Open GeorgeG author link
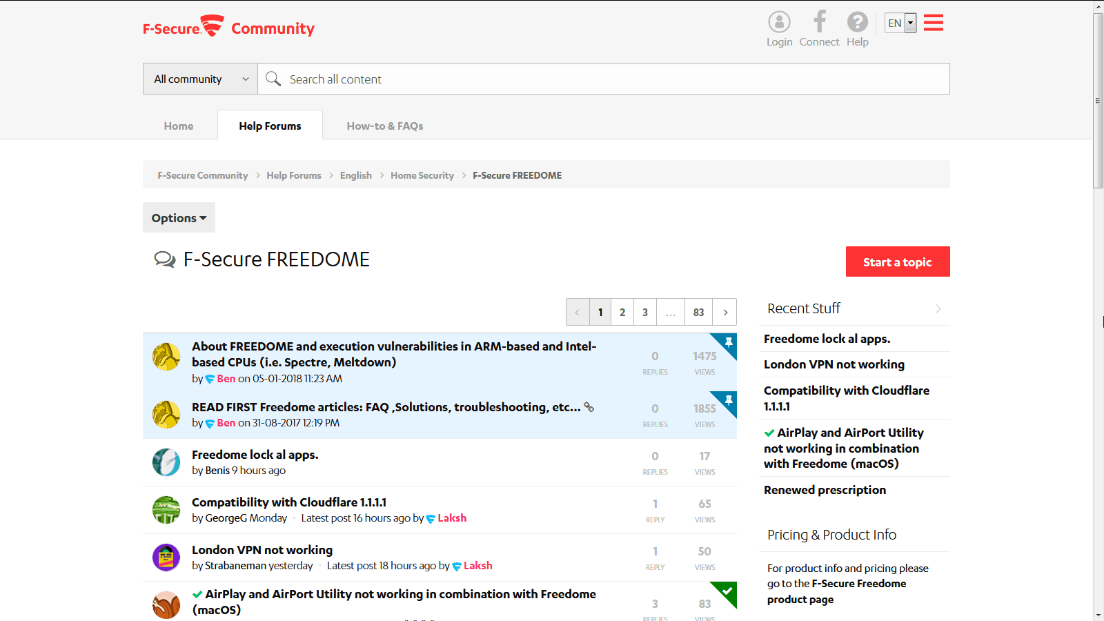Viewport: 1104px width, 621px height. tap(226, 517)
